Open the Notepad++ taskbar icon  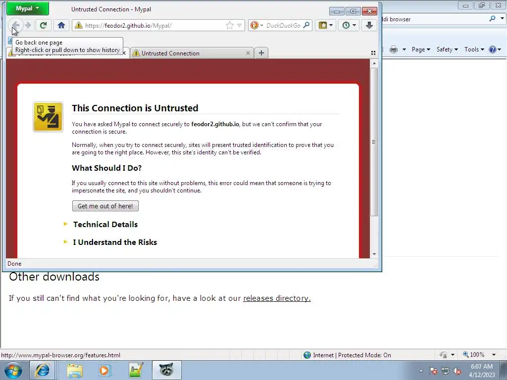136,370
